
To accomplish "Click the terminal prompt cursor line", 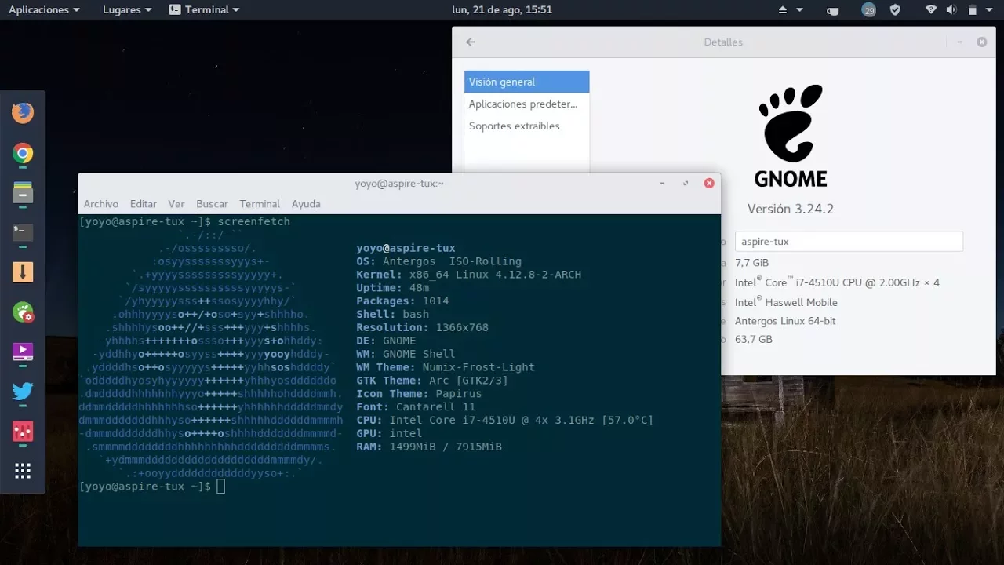I will click(x=152, y=487).
